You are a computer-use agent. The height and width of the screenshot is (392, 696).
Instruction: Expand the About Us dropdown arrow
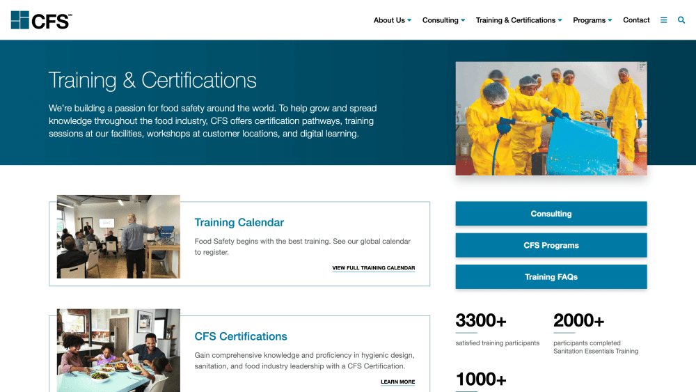click(409, 20)
